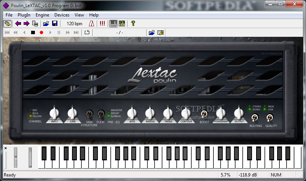Click the MIDDLE knob
This screenshot has height=181, width=306.
pos(150,112)
